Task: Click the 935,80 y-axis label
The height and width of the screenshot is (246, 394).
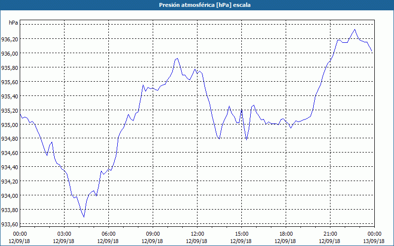Action: (9, 68)
